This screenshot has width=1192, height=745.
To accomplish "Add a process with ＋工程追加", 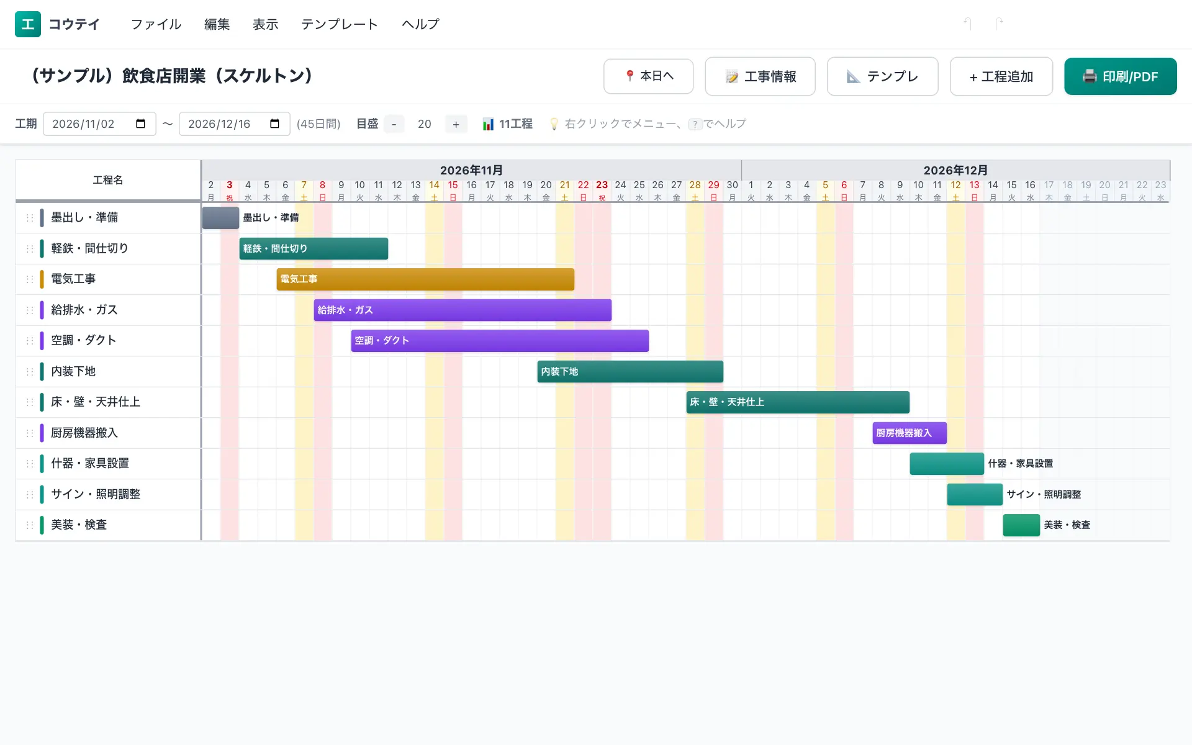I will tap(1001, 76).
